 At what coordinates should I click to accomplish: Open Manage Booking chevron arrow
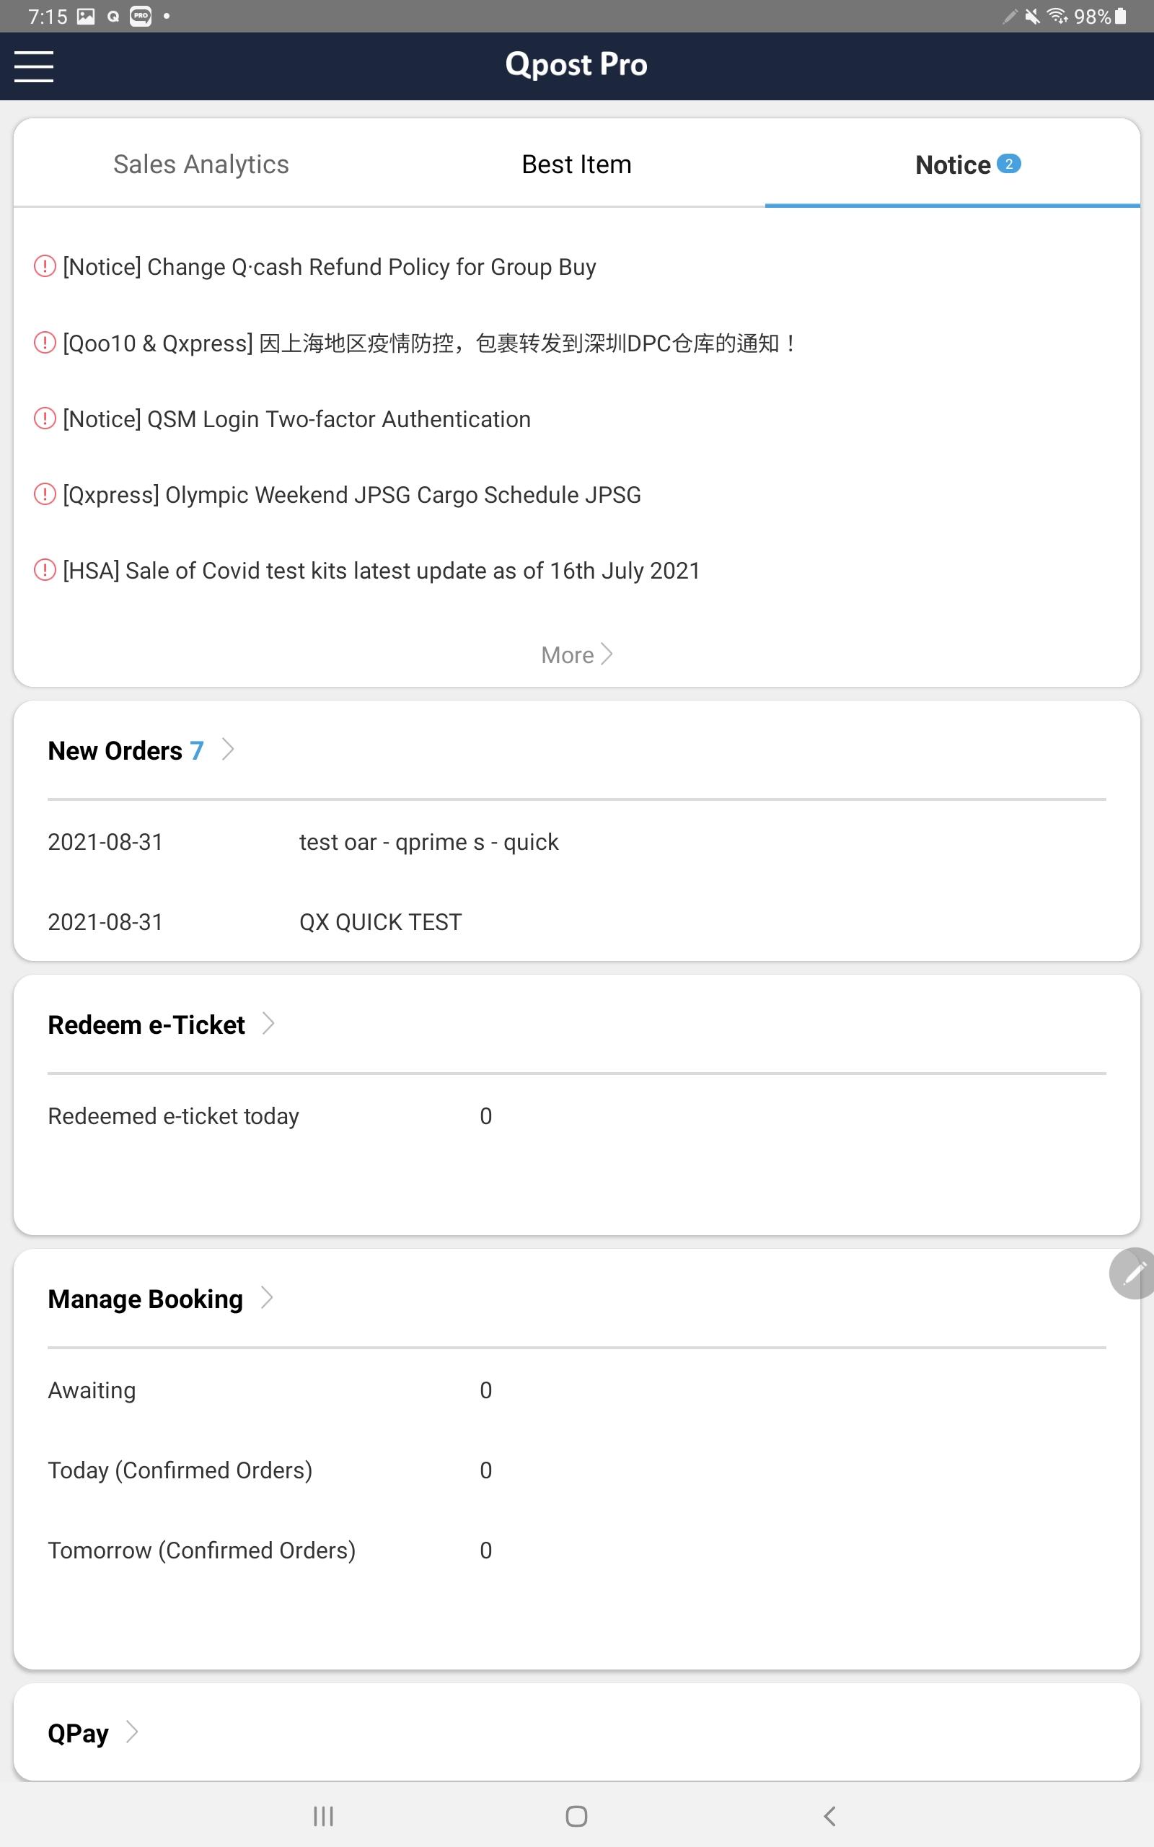point(266,1297)
